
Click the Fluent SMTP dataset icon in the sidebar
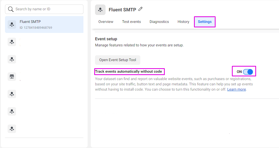tap(12, 24)
